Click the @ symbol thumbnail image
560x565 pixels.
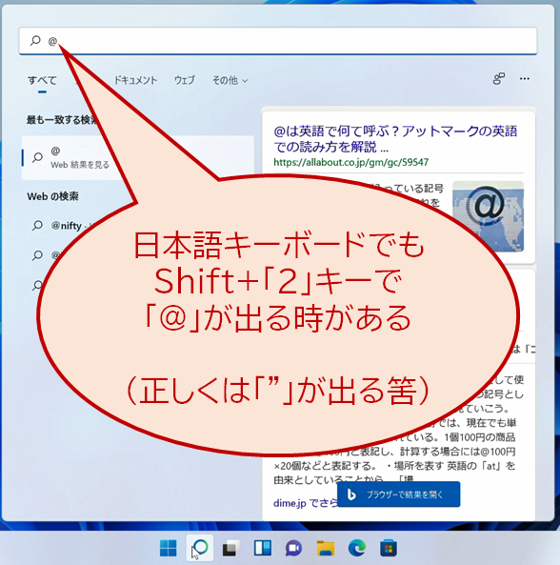point(488,216)
